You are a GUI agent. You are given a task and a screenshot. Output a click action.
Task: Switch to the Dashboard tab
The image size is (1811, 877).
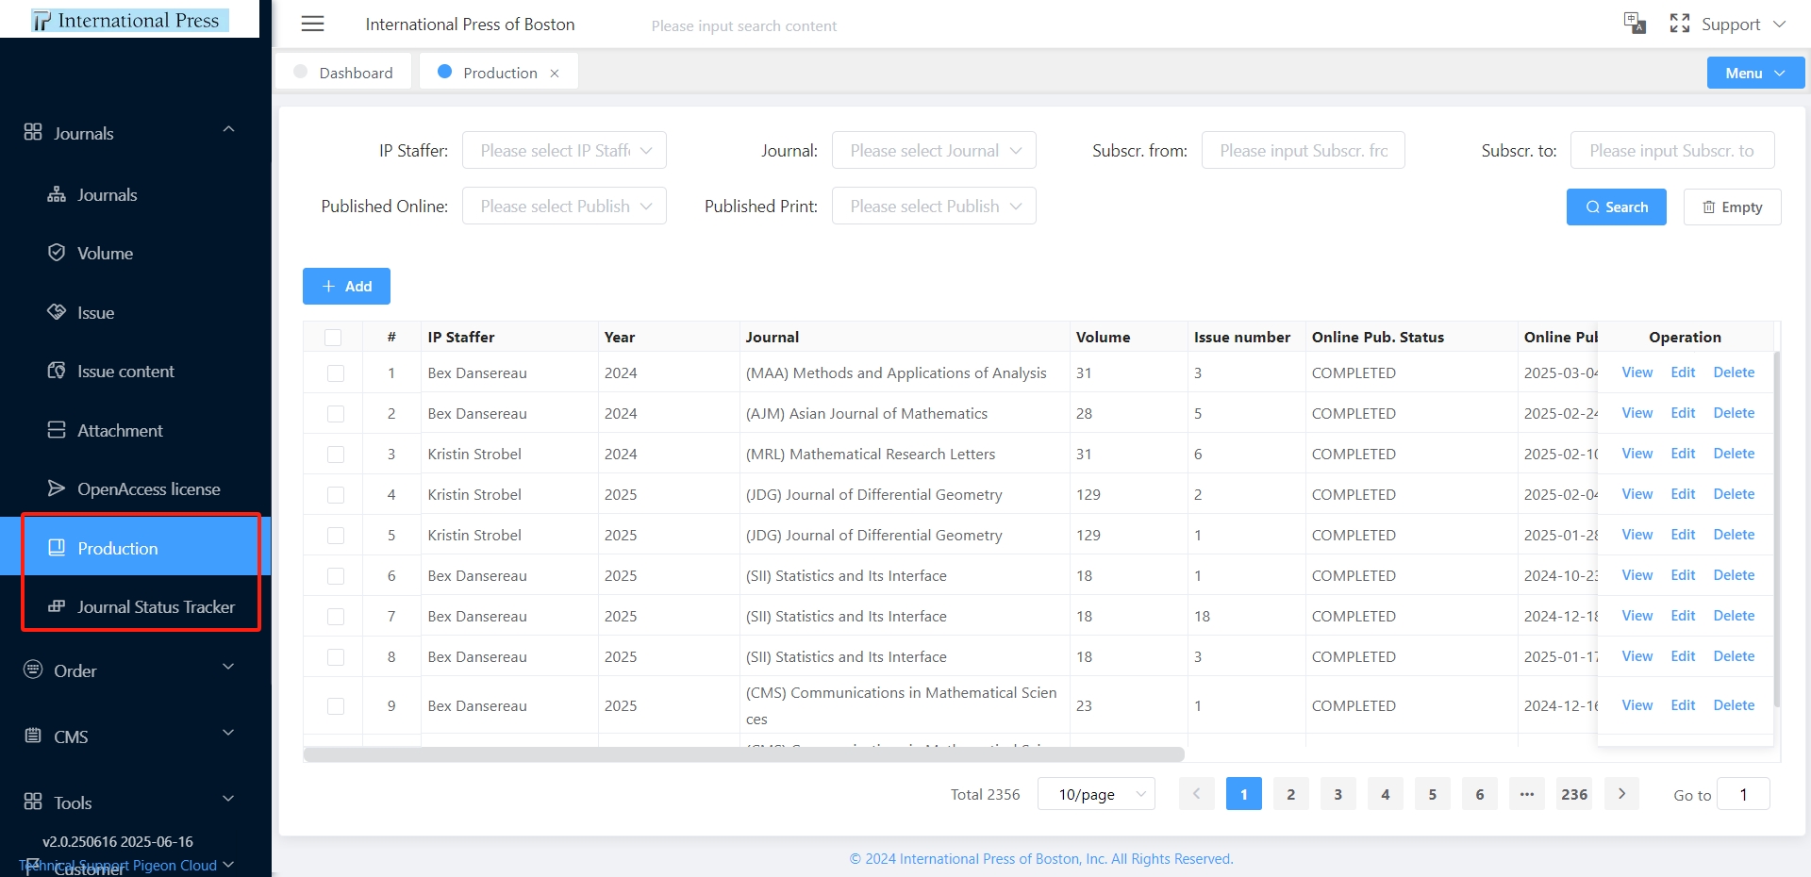pyautogui.click(x=343, y=73)
